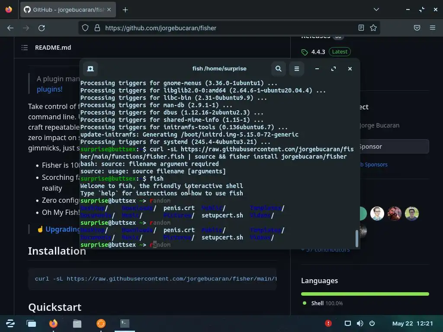This screenshot has height=332, width=443.
Task: Click the last contributor avatar on the first row
Action: coord(412,214)
